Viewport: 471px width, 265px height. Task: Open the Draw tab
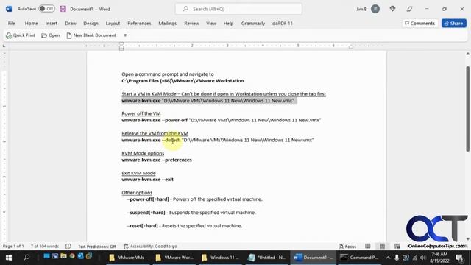(71, 23)
